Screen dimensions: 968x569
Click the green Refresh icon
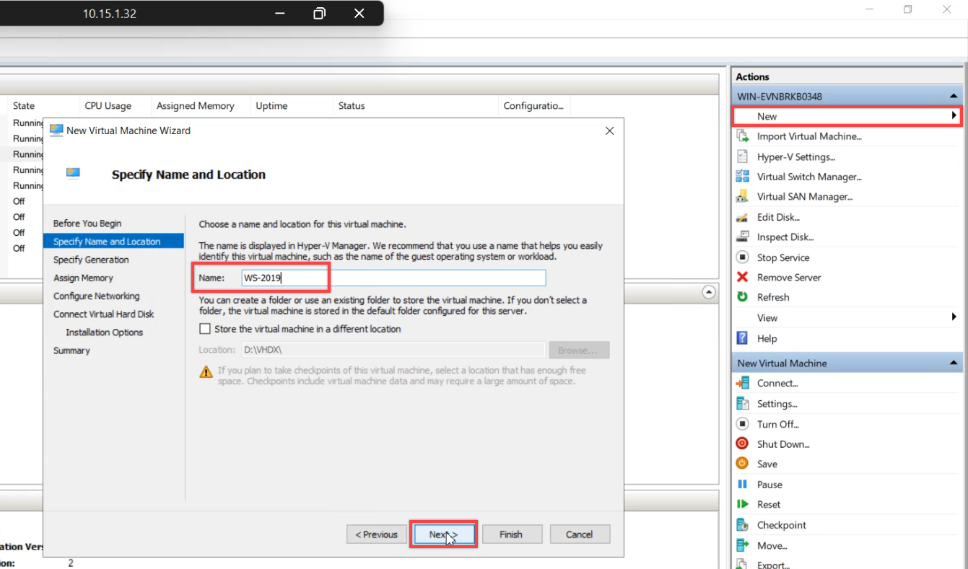point(742,297)
